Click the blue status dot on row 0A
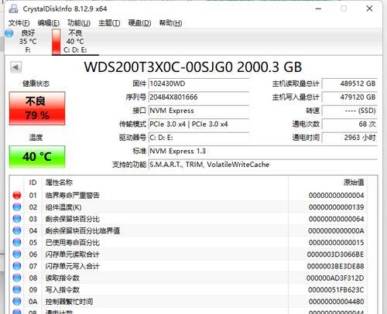This screenshot has height=314, width=387. pos(17,302)
